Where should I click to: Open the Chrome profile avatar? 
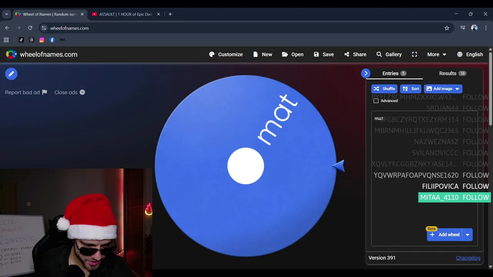point(475,28)
